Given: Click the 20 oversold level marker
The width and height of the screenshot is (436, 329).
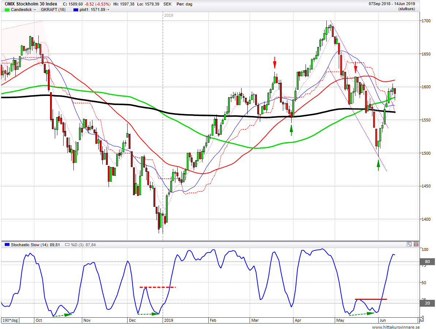Looking at the screenshot, I should tap(427, 303).
